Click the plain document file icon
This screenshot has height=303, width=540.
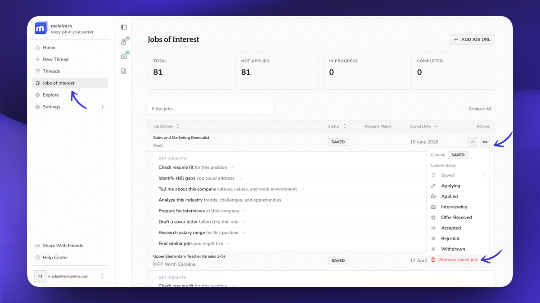[124, 71]
